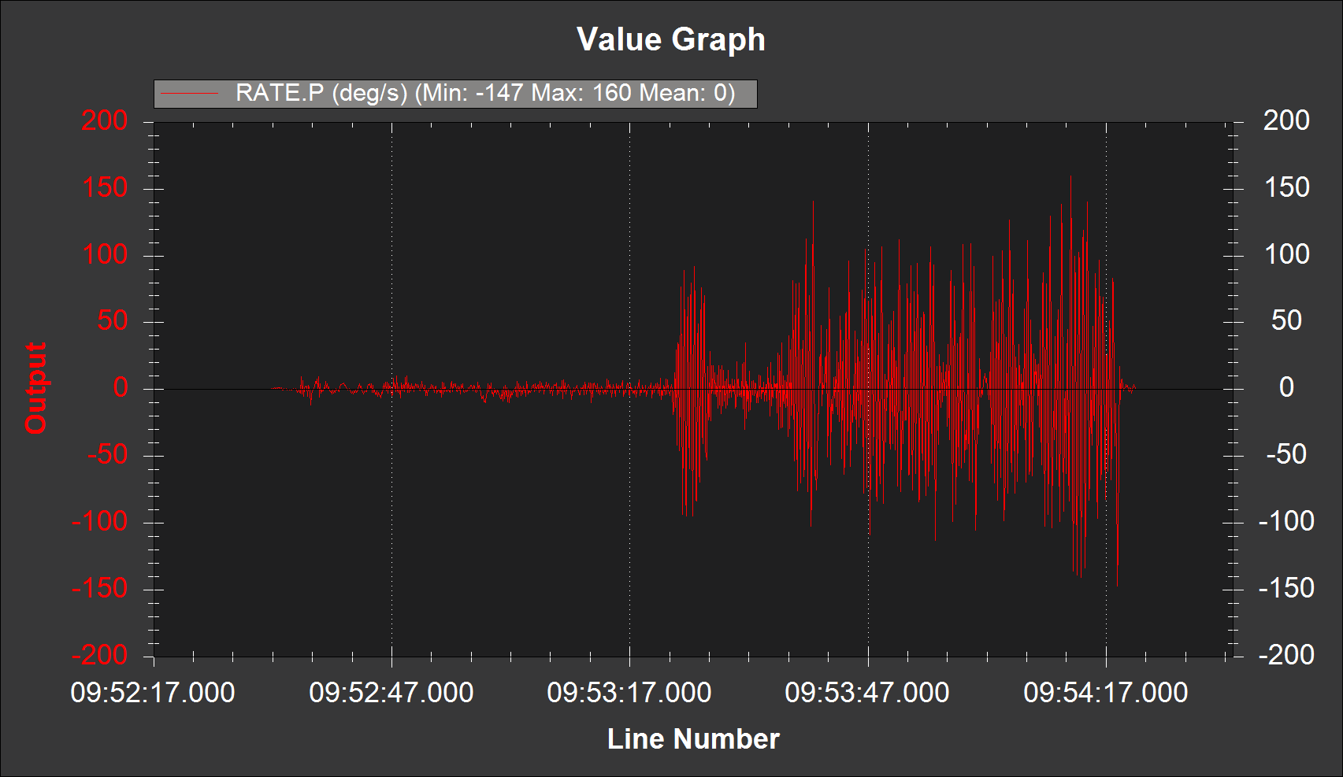Click the red RATE.P legend line sample
Image resolution: width=1343 pixels, height=777 pixels.
(189, 94)
